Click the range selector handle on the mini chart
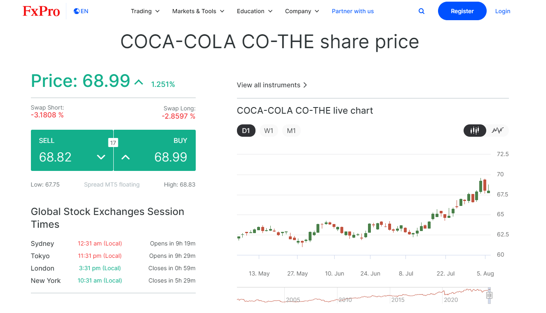 pos(489,295)
